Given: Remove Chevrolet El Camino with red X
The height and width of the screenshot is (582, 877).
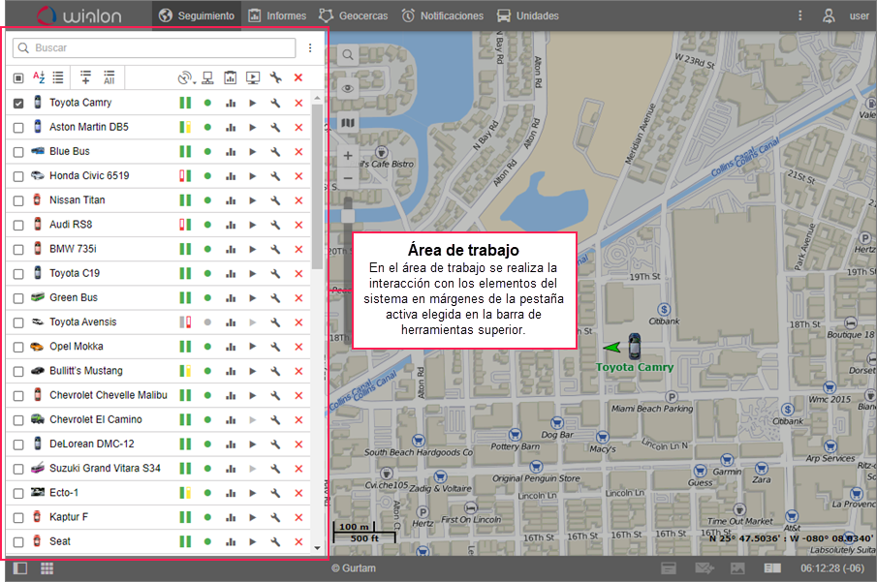Looking at the screenshot, I should pos(298,420).
